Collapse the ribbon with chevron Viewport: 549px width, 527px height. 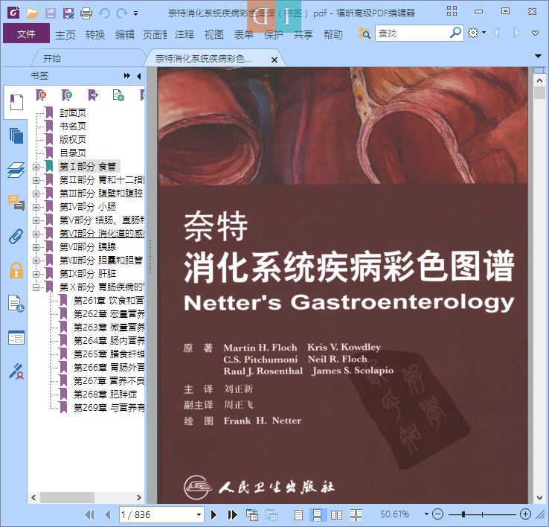(535, 33)
